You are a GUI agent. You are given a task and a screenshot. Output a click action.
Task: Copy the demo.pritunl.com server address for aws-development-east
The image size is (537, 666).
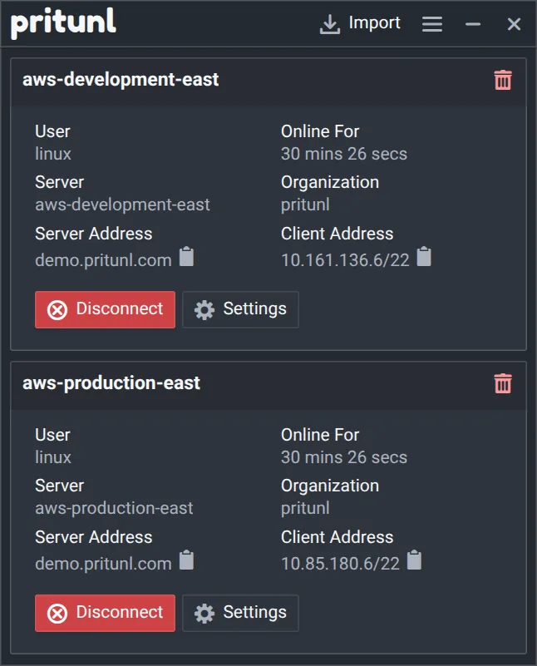click(186, 258)
